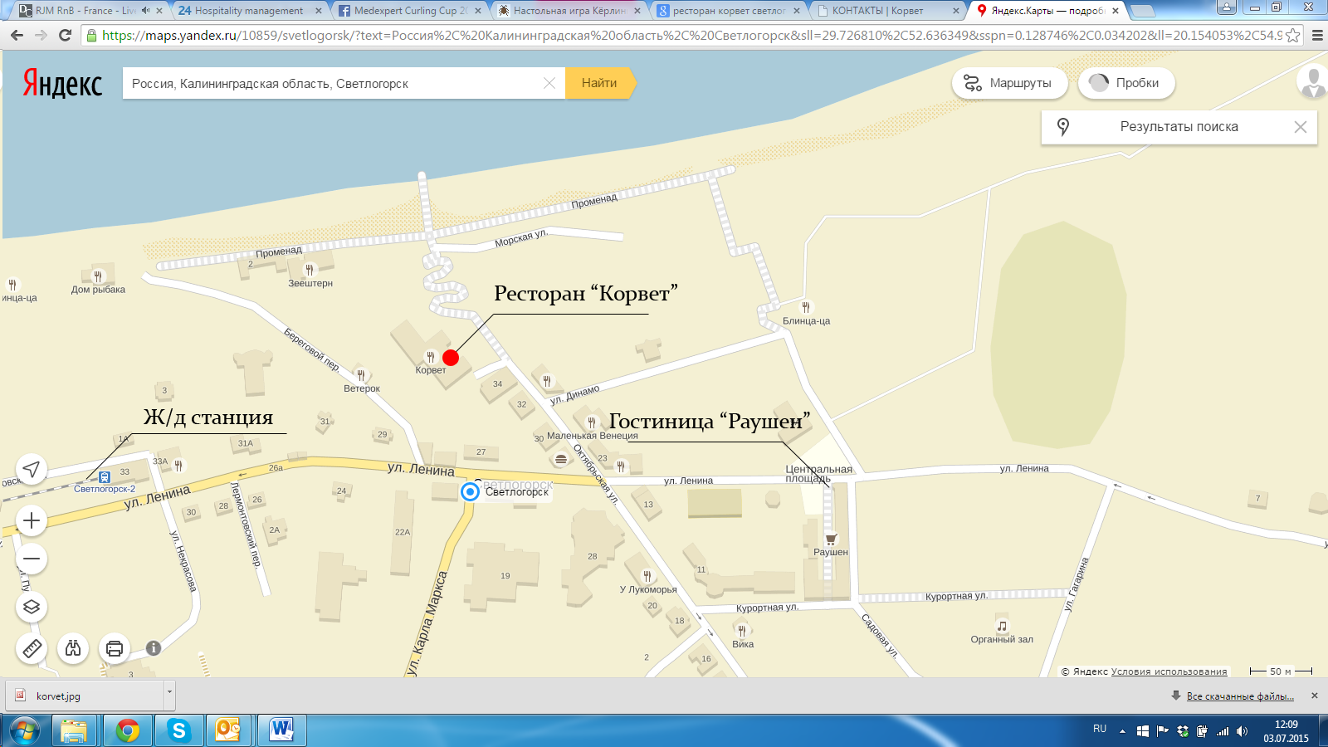1328x747 pixels.
Task: Click the Светлогорск-2 station marker
Action: coord(105,476)
